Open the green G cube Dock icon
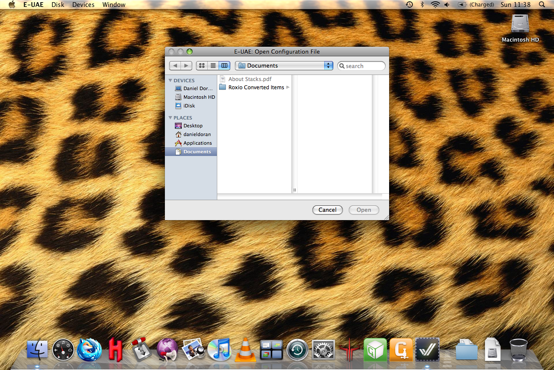The image size is (554, 370). tap(375, 350)
